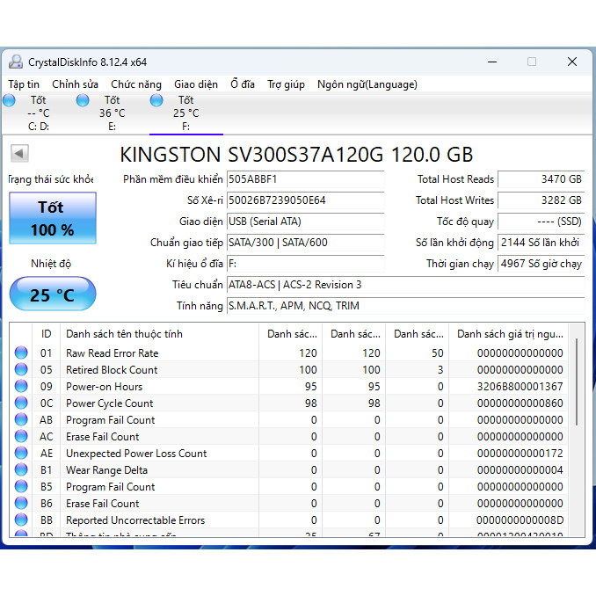596x596 pixels.
Task: Switch to the F: disk tab at 25 °C
Action: pos(186,113)
